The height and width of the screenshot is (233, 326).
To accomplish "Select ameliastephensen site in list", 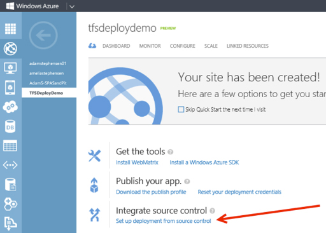I will [x=46, y=73].
